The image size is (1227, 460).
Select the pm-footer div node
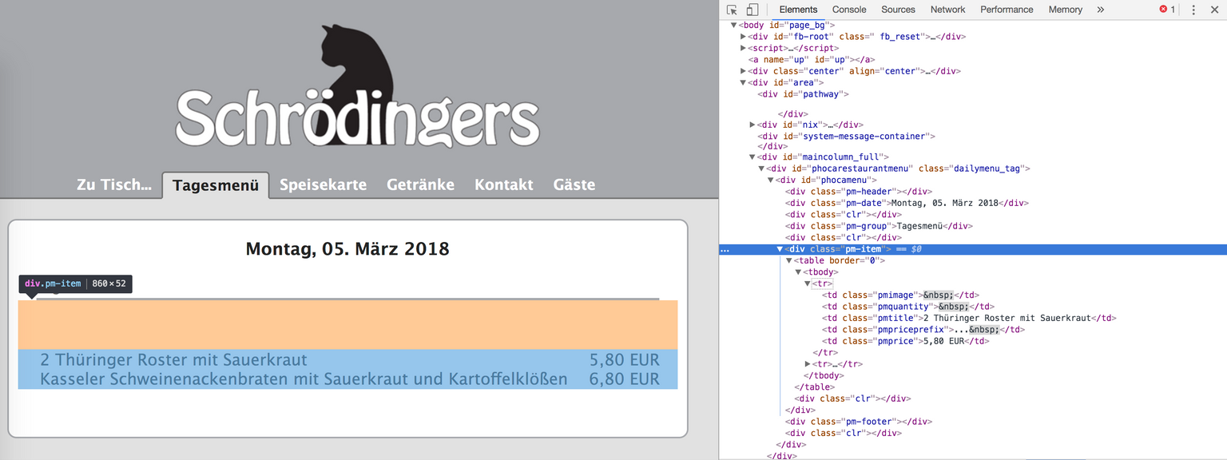[859, 422]
